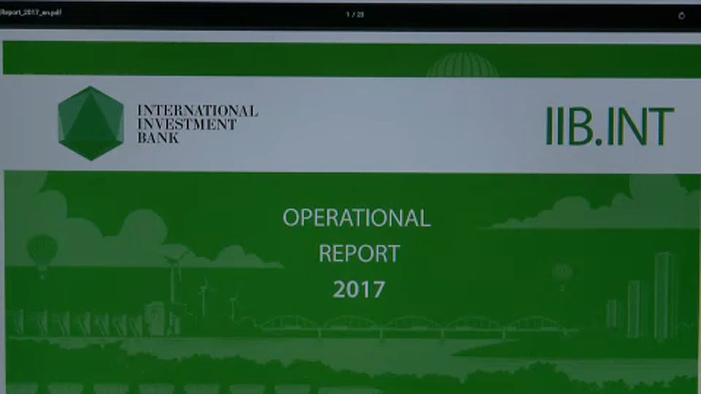Screen dimensions: 701x394
Task: Click the REPORT title word
Action: click(359, 254)
